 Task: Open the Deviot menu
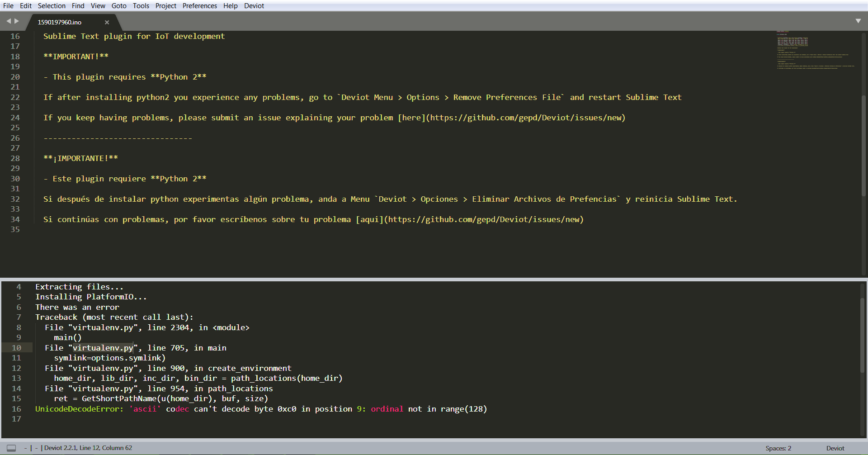pyautogui.click(x=254, y=6)
